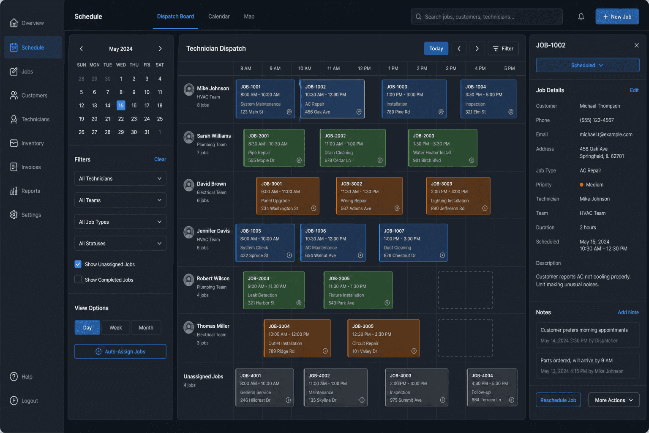Open the notifications bell
Screen dimensions: 649x433
click(581, 17)
